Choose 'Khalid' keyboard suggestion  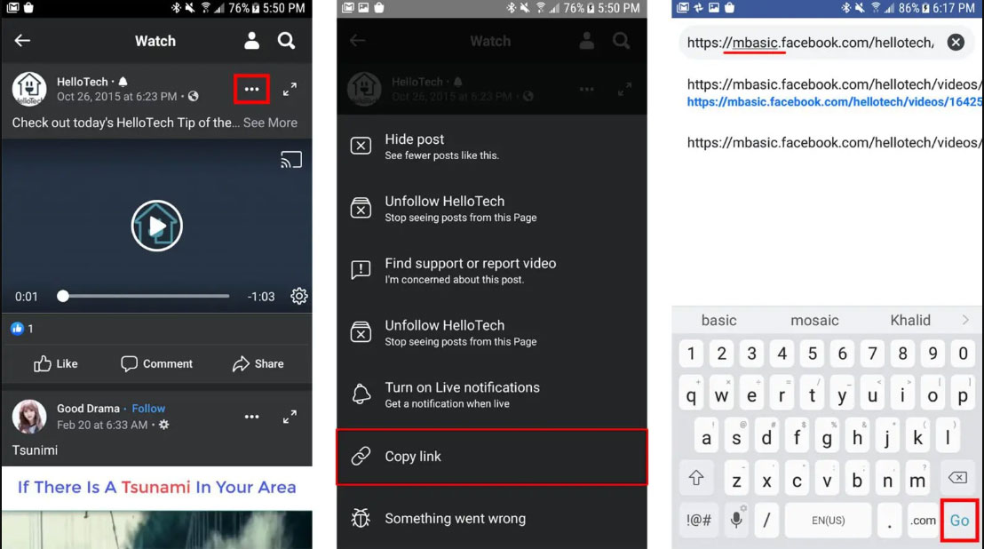(910, 321)
